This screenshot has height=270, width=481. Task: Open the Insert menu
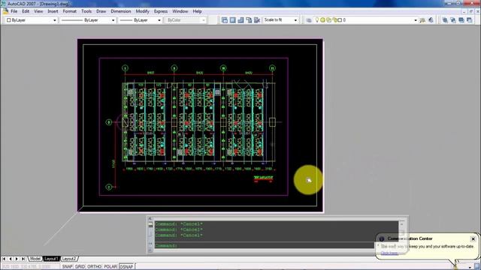tap(53, 11)
